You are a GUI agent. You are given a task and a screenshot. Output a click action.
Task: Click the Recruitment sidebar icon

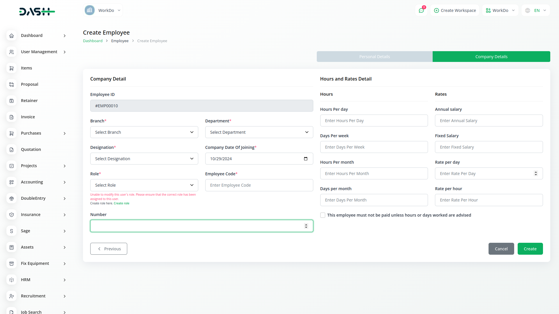pyautogui.click(x=11, y=296)
